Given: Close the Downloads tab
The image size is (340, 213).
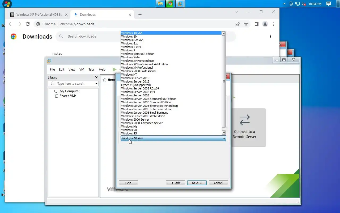Looking at the screenshot, I should [130, 15].
